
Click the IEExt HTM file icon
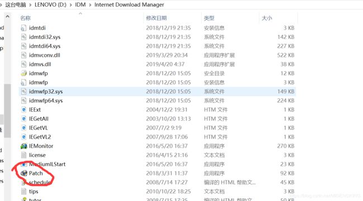[x=23, y=110]
